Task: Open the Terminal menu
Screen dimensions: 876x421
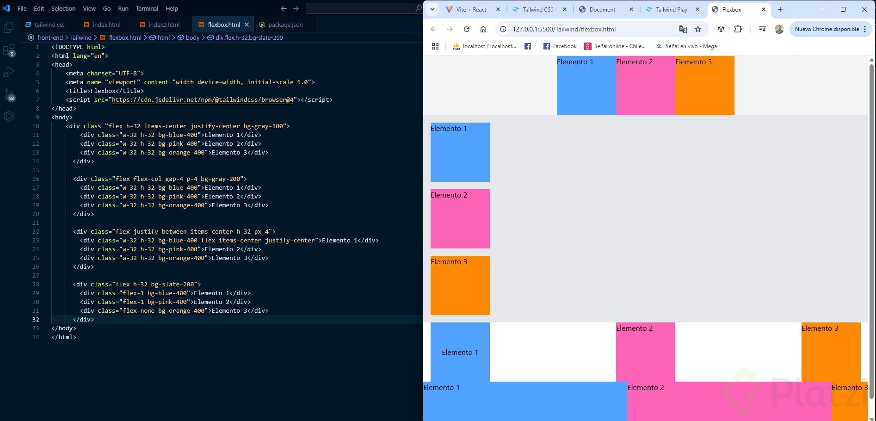Action: coord(147,8)
